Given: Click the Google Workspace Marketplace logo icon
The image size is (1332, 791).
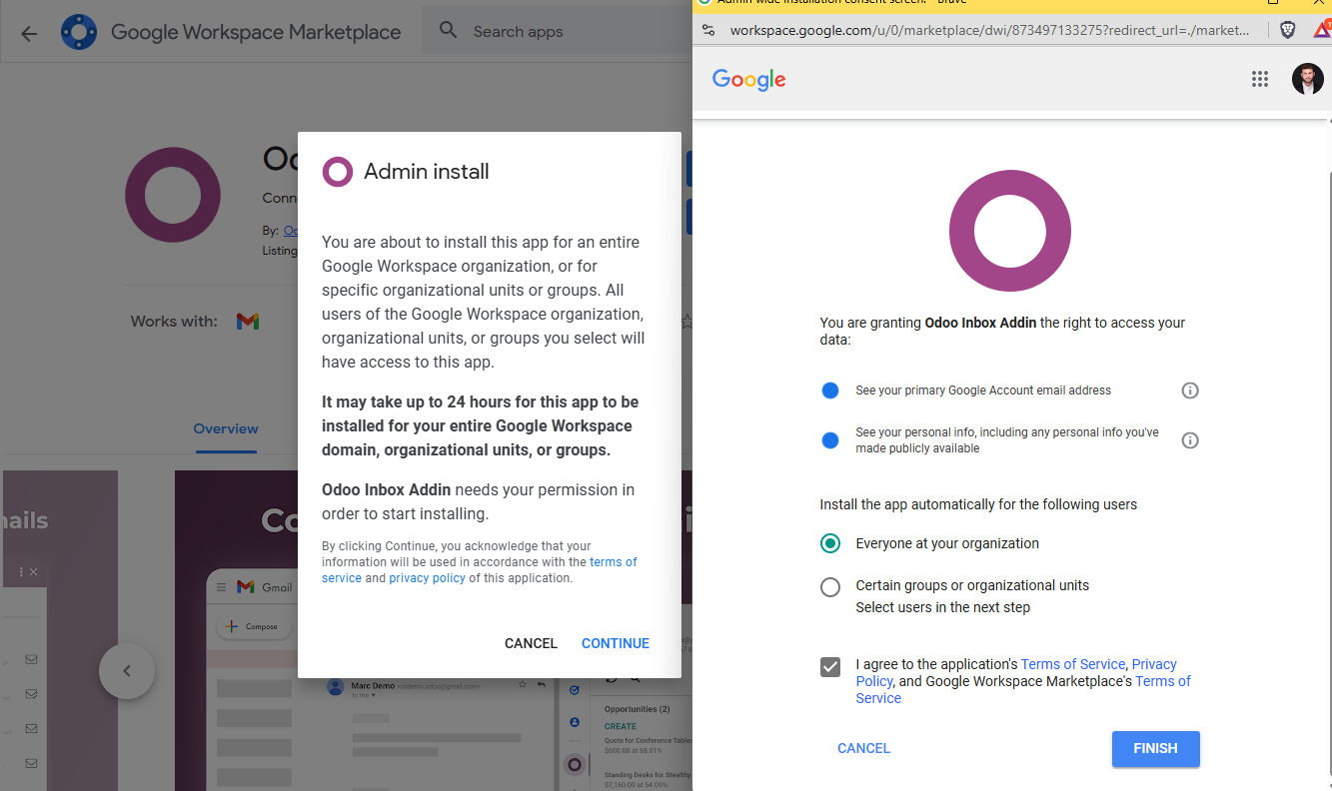Looking at the screenshot, I should click(x=78, y=32).
